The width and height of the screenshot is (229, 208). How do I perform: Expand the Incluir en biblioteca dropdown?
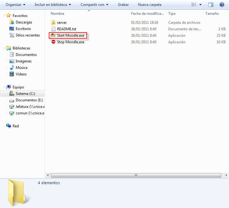pyautogui.click(x=53, y=5)
